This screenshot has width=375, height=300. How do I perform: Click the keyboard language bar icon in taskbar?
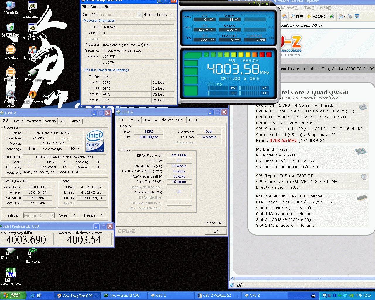click(313, 296)
